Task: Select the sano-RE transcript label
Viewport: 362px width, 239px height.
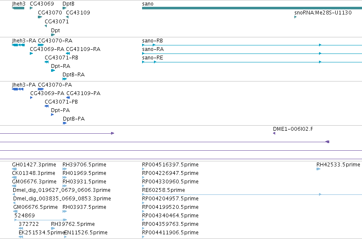Action: (x=152, y=58)
